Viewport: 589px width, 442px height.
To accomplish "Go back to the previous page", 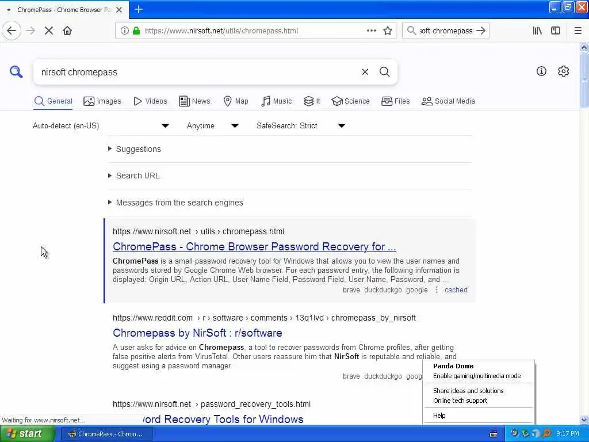I will pos(12,31).
